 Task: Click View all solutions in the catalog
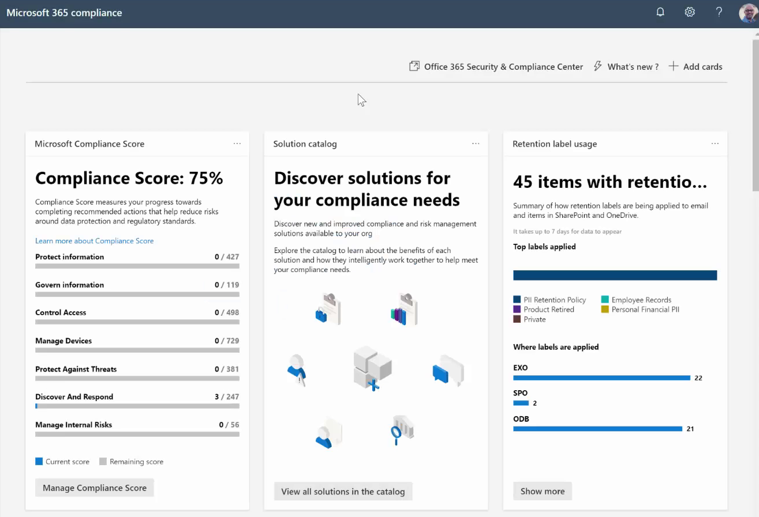point(343,492)
